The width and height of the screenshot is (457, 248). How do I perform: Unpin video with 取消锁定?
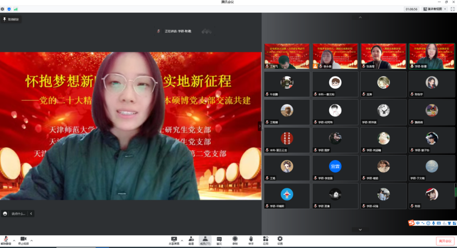[x=11, y=19]
